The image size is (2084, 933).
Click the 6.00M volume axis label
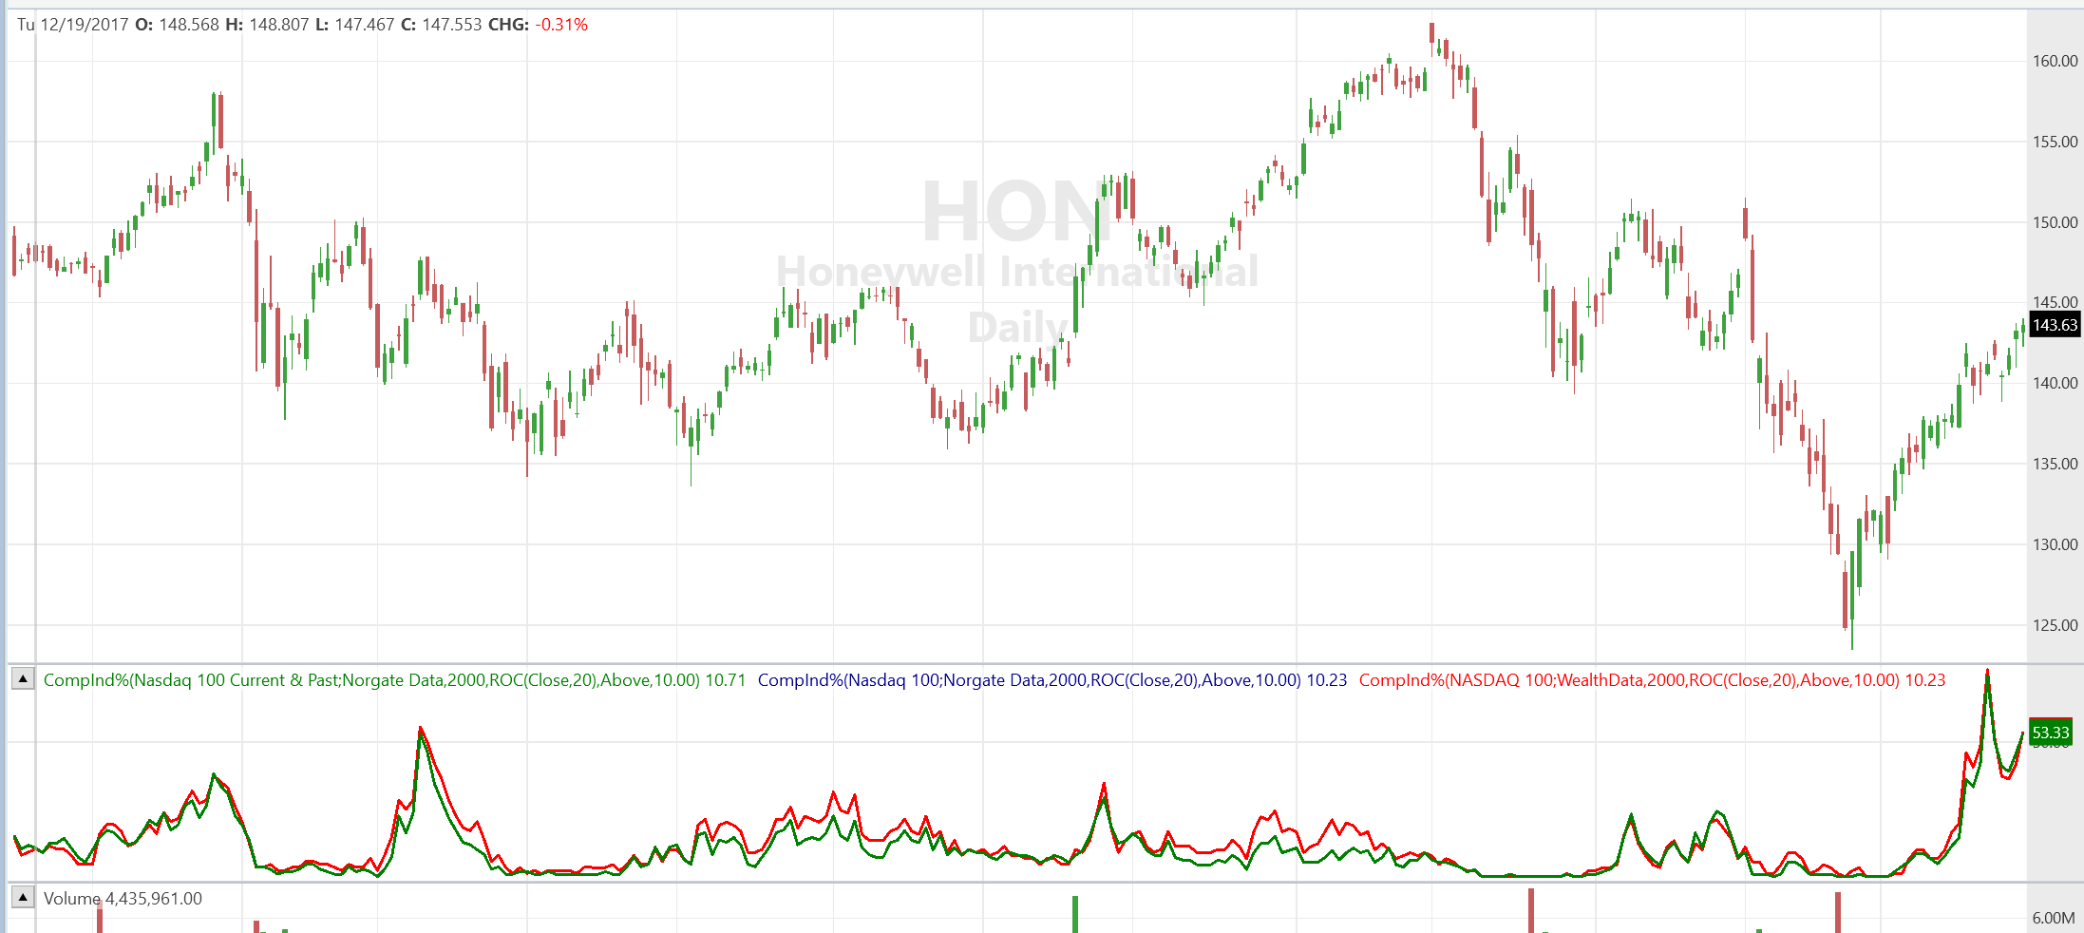pos(2054,918)
